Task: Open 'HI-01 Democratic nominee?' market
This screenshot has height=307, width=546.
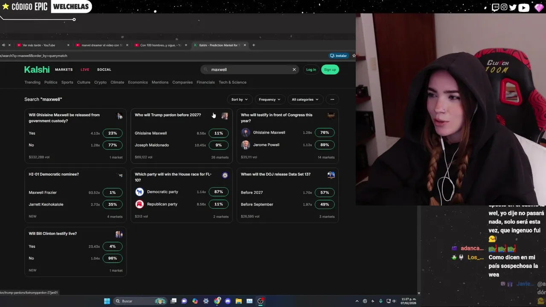Action: coord(54,174)
